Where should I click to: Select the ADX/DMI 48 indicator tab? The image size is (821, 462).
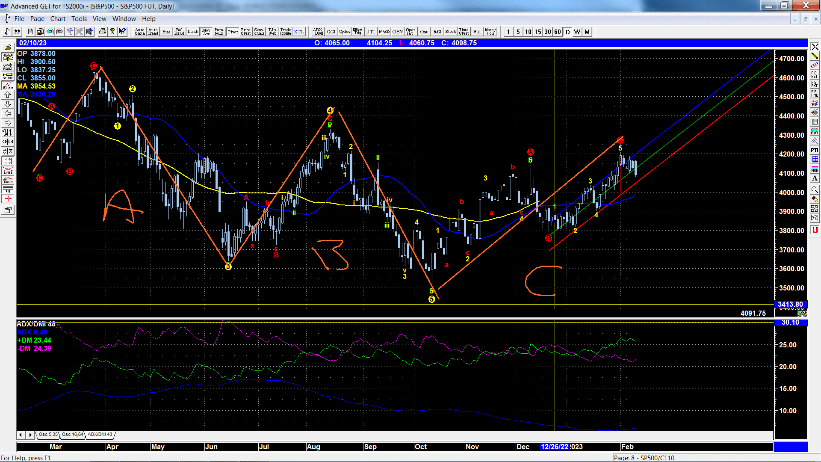(x=100, y=435)
